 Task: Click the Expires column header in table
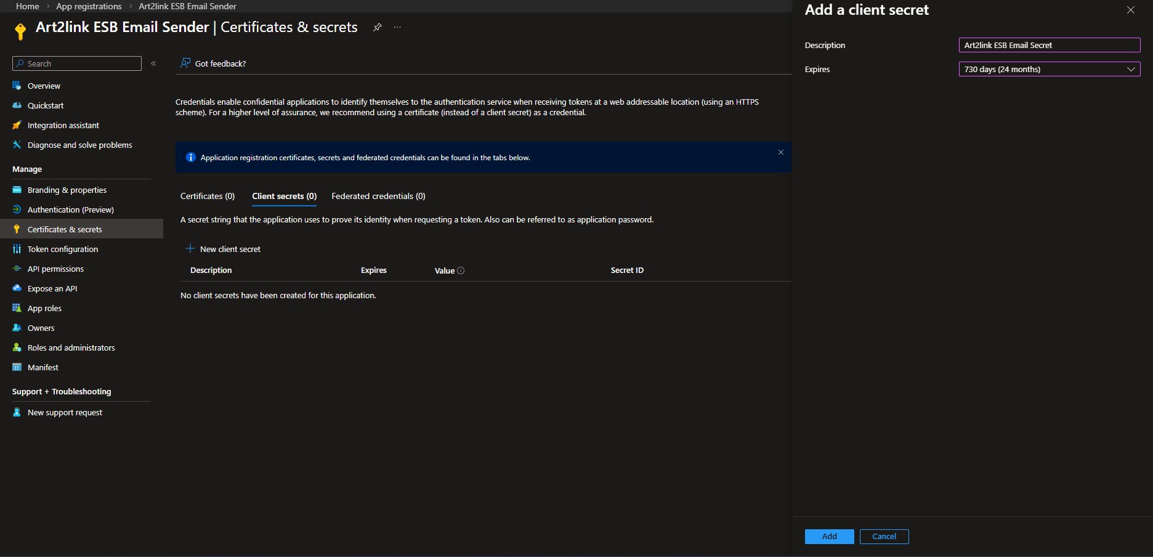pos(374,270)
